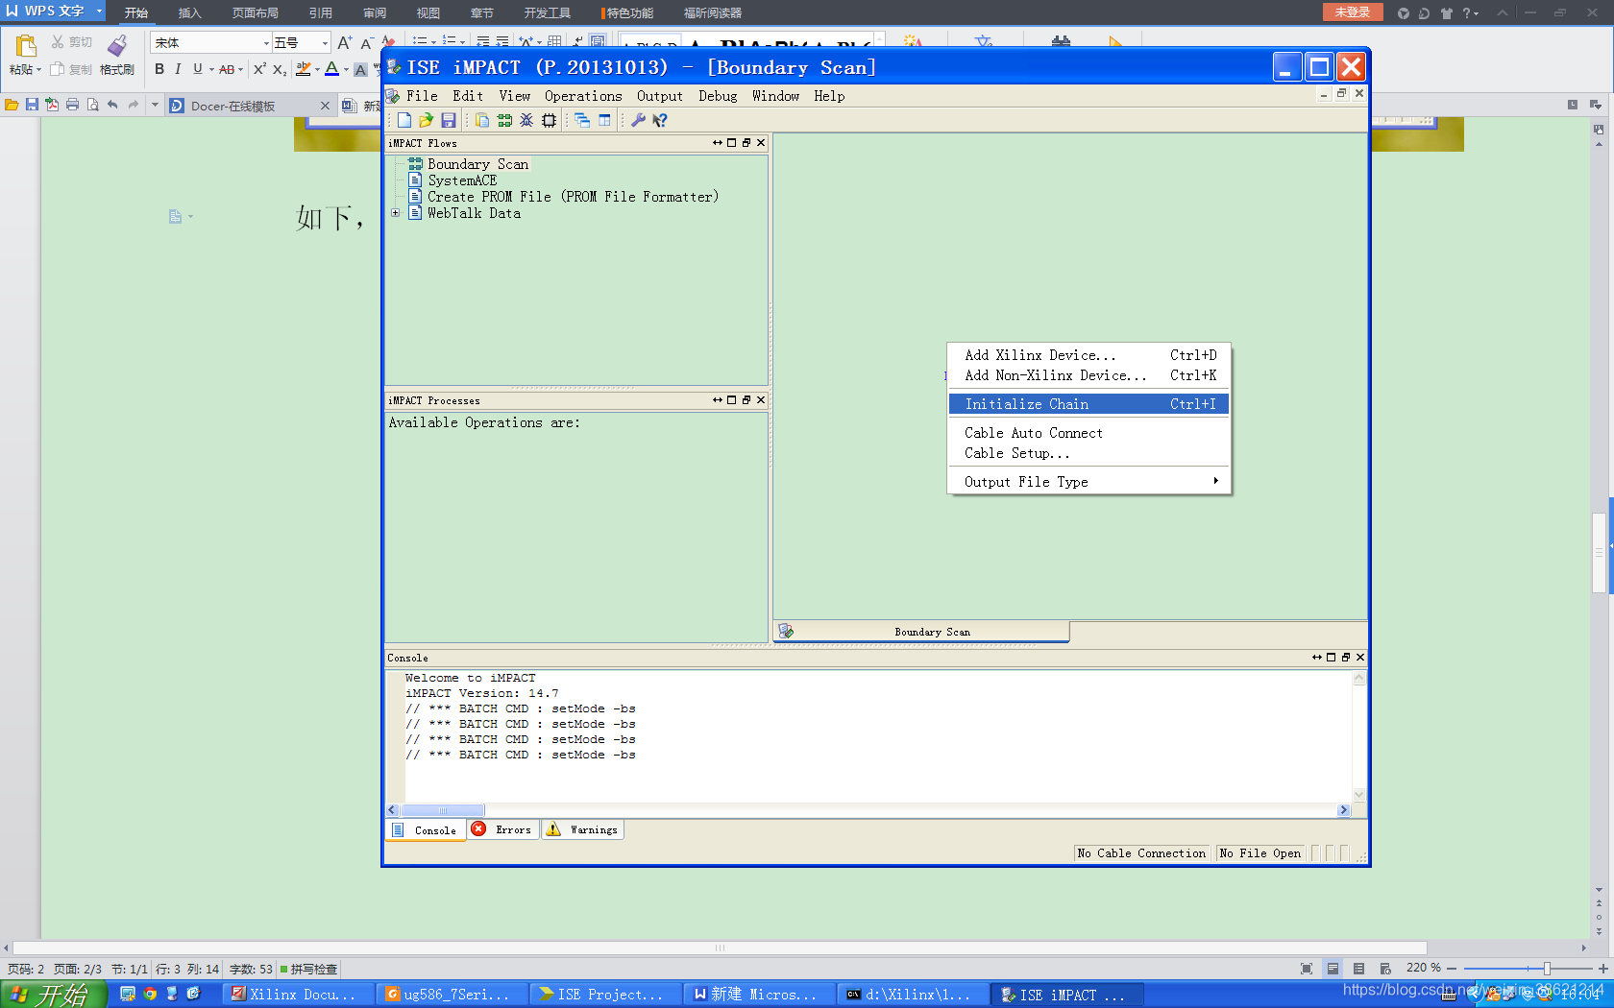Click Export to PDF icon in WPS
The height and width of the screenshot is (1008, 1614).
coord(52,106)
